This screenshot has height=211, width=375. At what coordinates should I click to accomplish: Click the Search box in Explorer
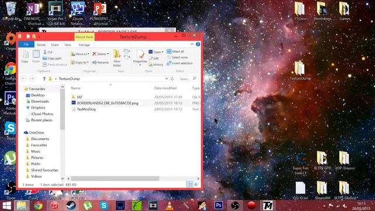(187, 79)
